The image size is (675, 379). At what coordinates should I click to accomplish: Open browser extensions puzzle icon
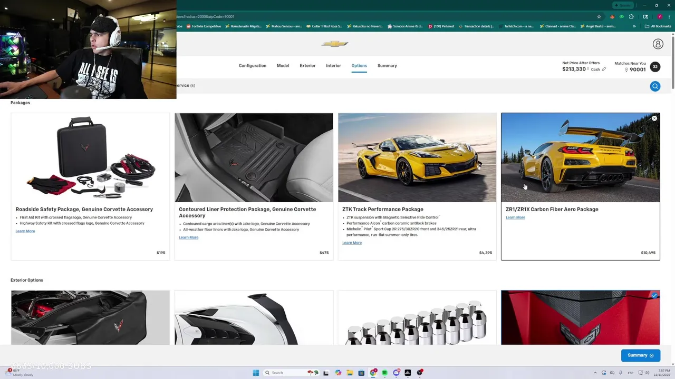631,16
